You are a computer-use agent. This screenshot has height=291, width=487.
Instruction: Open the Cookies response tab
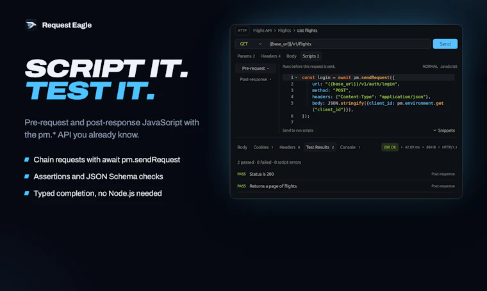coord(263,147)
